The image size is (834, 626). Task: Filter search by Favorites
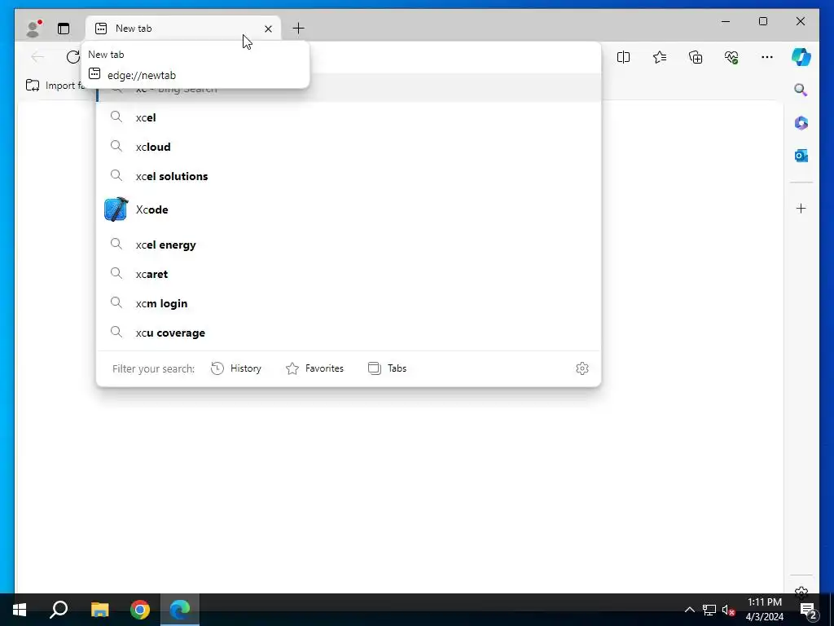315,368
